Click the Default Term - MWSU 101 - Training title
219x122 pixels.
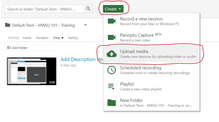tap(44, 25)
